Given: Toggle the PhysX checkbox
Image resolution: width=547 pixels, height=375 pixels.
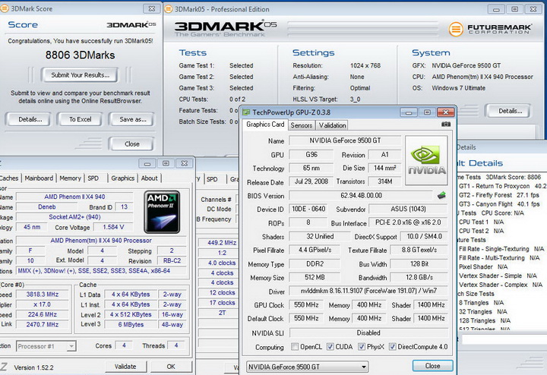Looking at the screenshot, I should click(362, 346).
